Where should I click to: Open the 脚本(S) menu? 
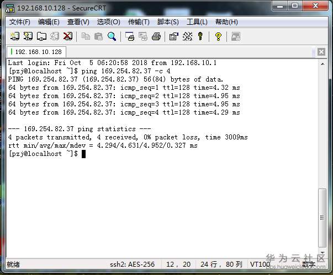coord(168,22)
